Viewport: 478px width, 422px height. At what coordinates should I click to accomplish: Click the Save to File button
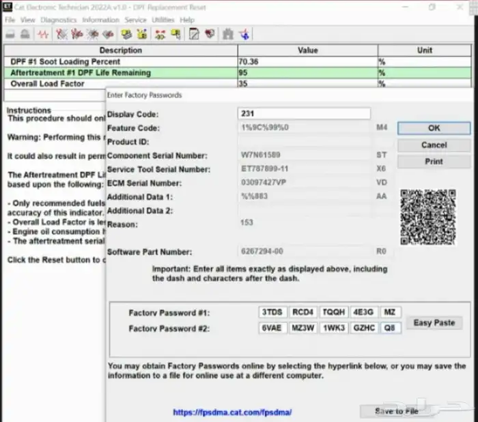[x=397, y=412]
